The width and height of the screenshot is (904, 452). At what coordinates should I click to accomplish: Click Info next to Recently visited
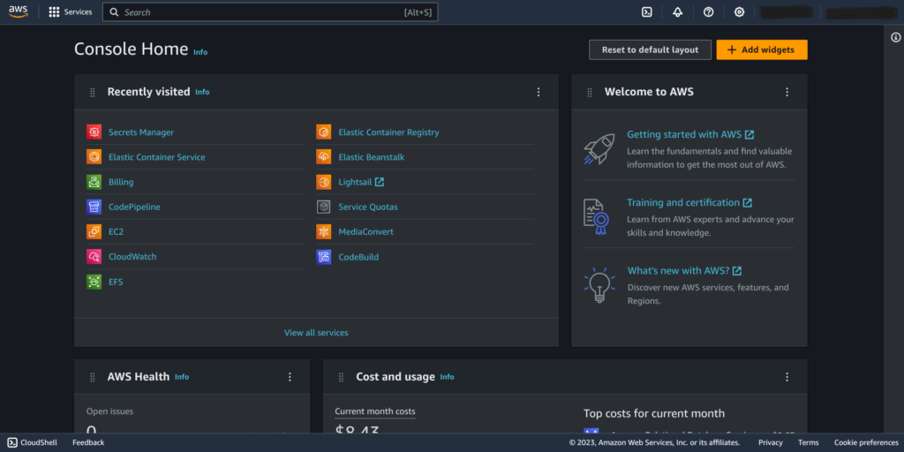pos(202,92)
